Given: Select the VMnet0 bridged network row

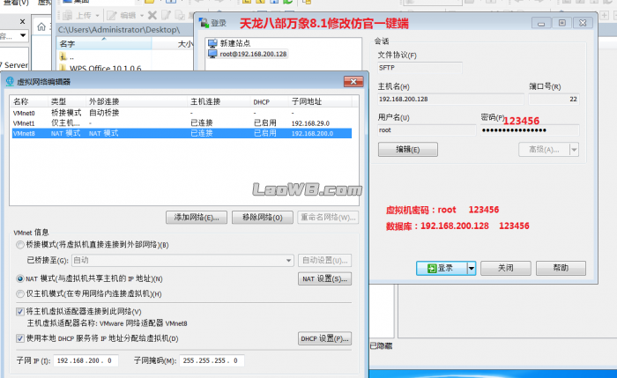Looking at the screenshot, I should click(x=182, y=113).
